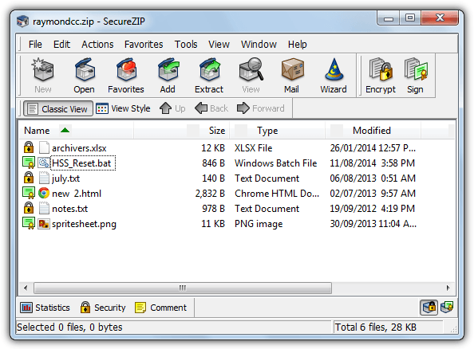This screenshot has height=349, width=474.
Task: Click the Sign certificate icon
Action: click(416, 70)
